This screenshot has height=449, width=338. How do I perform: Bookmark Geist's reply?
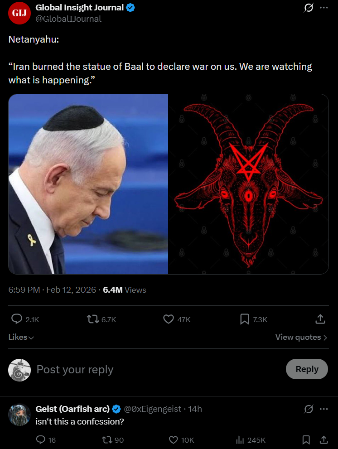(306, 439)
